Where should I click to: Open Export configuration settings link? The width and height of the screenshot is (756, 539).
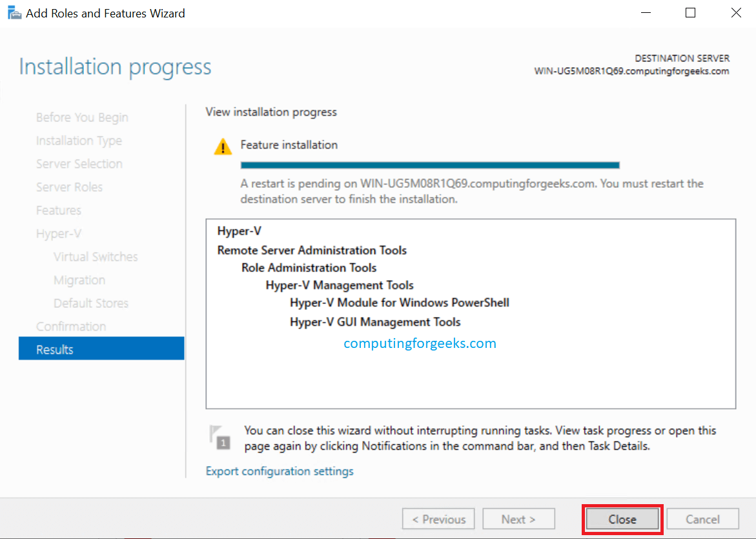coord(280,471)
